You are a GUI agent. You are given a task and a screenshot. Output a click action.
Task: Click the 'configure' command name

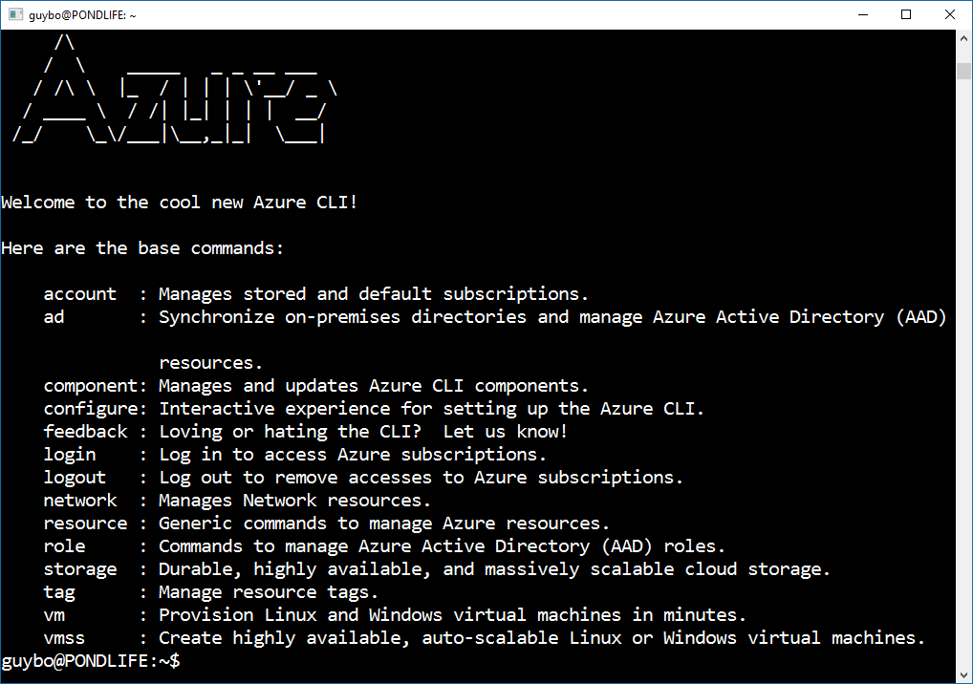click(x=91, y=409)
